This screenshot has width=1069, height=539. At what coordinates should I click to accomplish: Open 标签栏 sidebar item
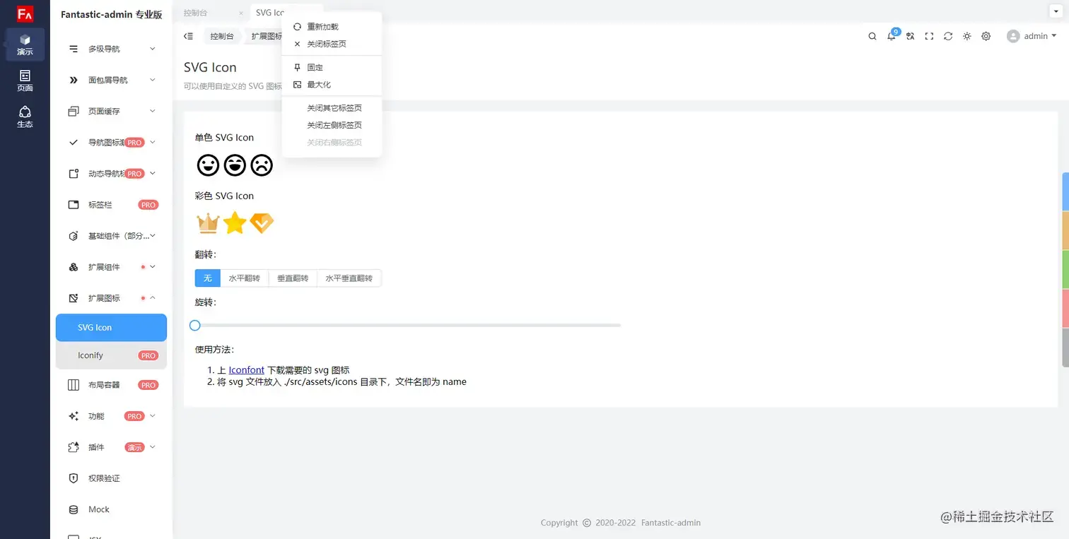(113, 204)
